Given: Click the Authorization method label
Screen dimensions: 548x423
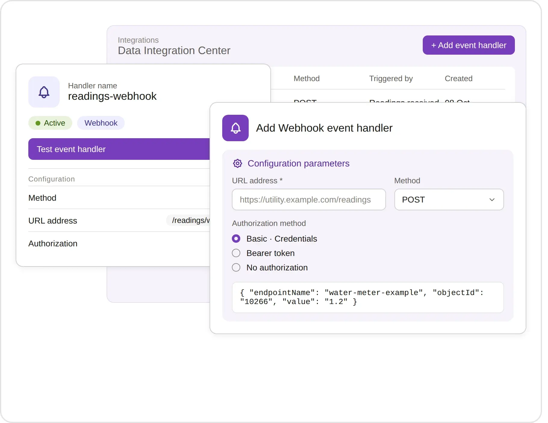Looking at the screenshot, I should point(269,223).
